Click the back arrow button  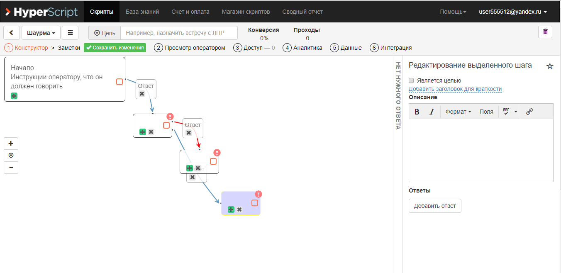pos(11,33)
